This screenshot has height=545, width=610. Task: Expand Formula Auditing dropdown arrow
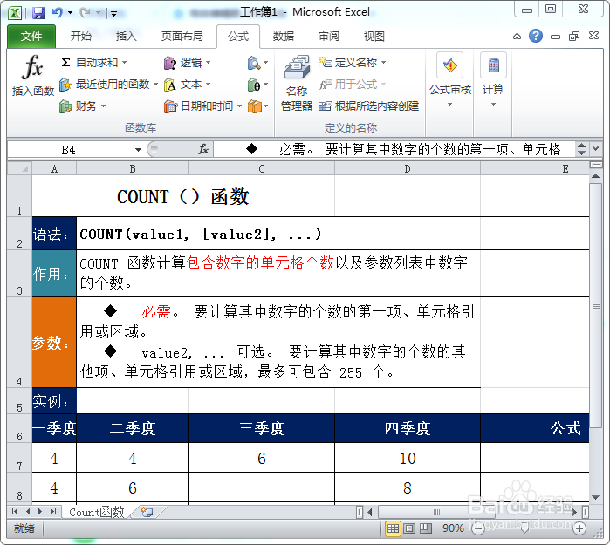[449, 104]
